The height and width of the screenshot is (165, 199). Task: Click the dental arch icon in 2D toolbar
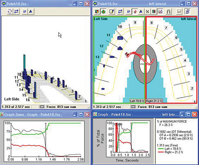tap(168, 12)
